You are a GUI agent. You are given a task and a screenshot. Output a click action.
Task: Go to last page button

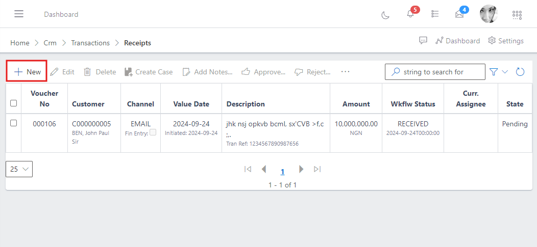pyautogui.click(x=318, y=169)
